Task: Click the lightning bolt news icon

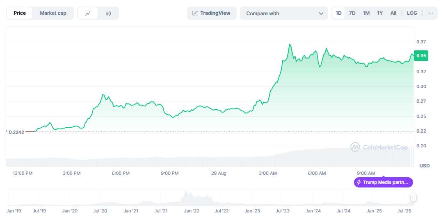Action: click(x=359, y=182)
